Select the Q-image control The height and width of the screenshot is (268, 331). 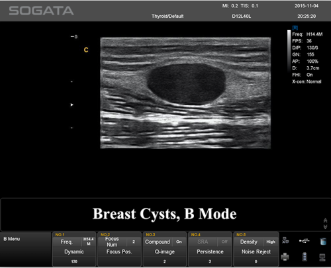click(x=165, y=251)
